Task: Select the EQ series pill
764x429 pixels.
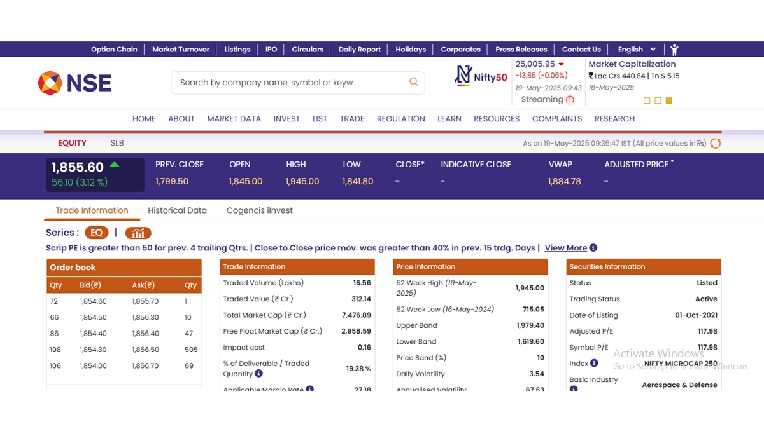Action: point(96,233)
